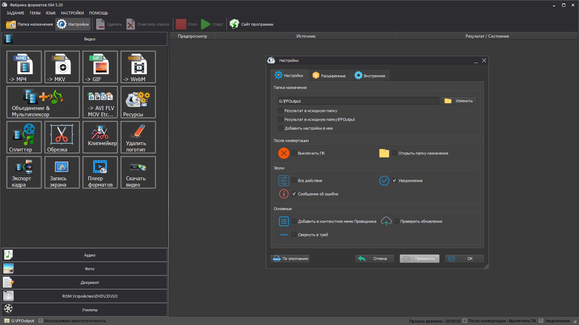
Task: Toggle Использовать многопоточность in status bar
Action: [x=41, y=321]
